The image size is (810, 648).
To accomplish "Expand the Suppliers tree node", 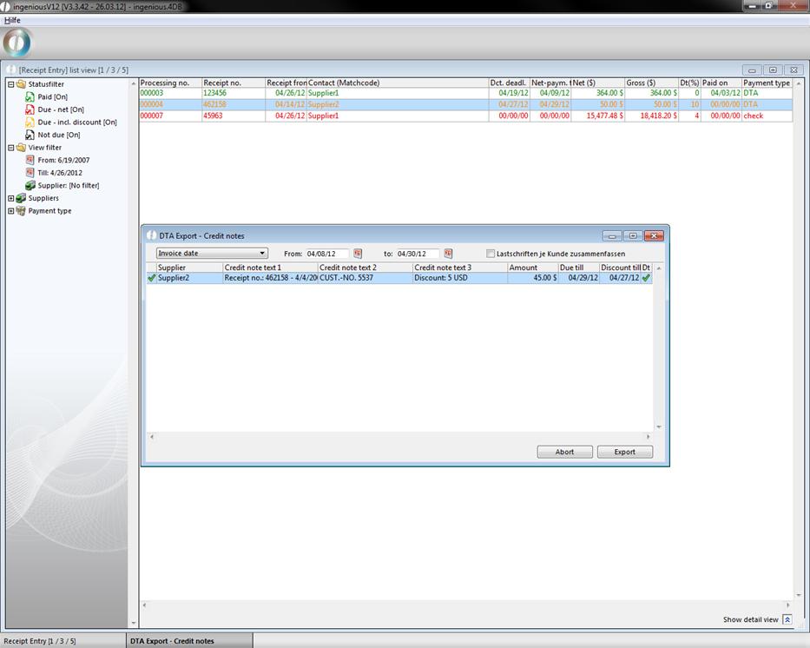I will coord(11,198).
